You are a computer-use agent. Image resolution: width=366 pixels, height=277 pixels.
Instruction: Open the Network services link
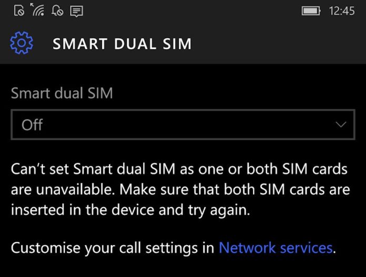point(276,248)
